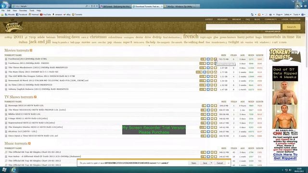
Task: Click download torrent icon for UK Top 40 05-02-2012
Action: pos(216,152)
